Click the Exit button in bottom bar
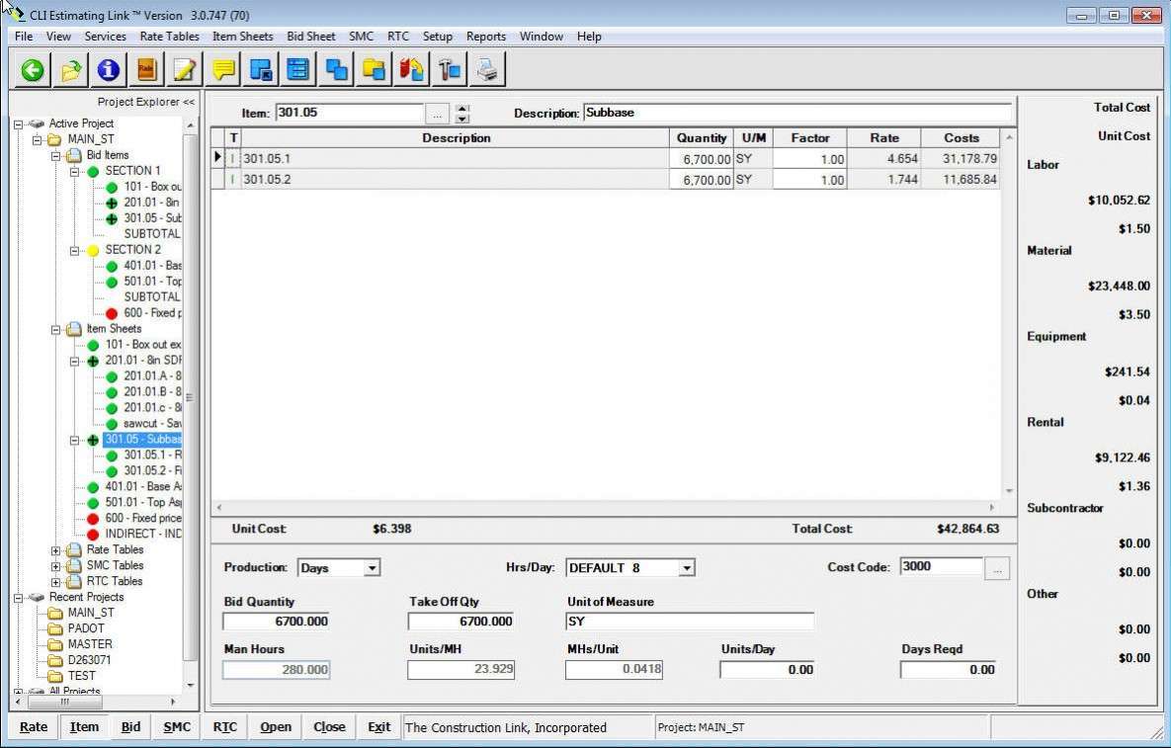The image size is (1171, 748). click(x=379, y=727)
